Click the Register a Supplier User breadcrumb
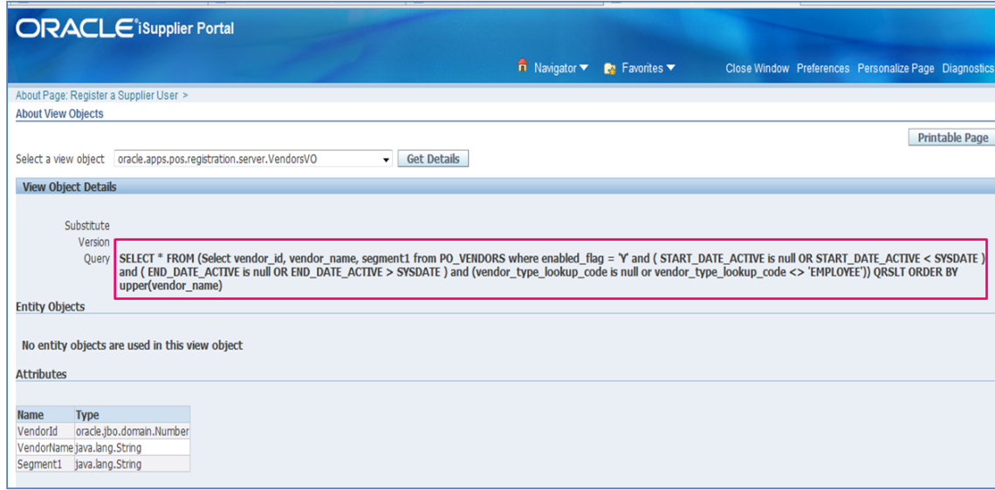Viewport: 995px width, 490px height. [124, 96]
